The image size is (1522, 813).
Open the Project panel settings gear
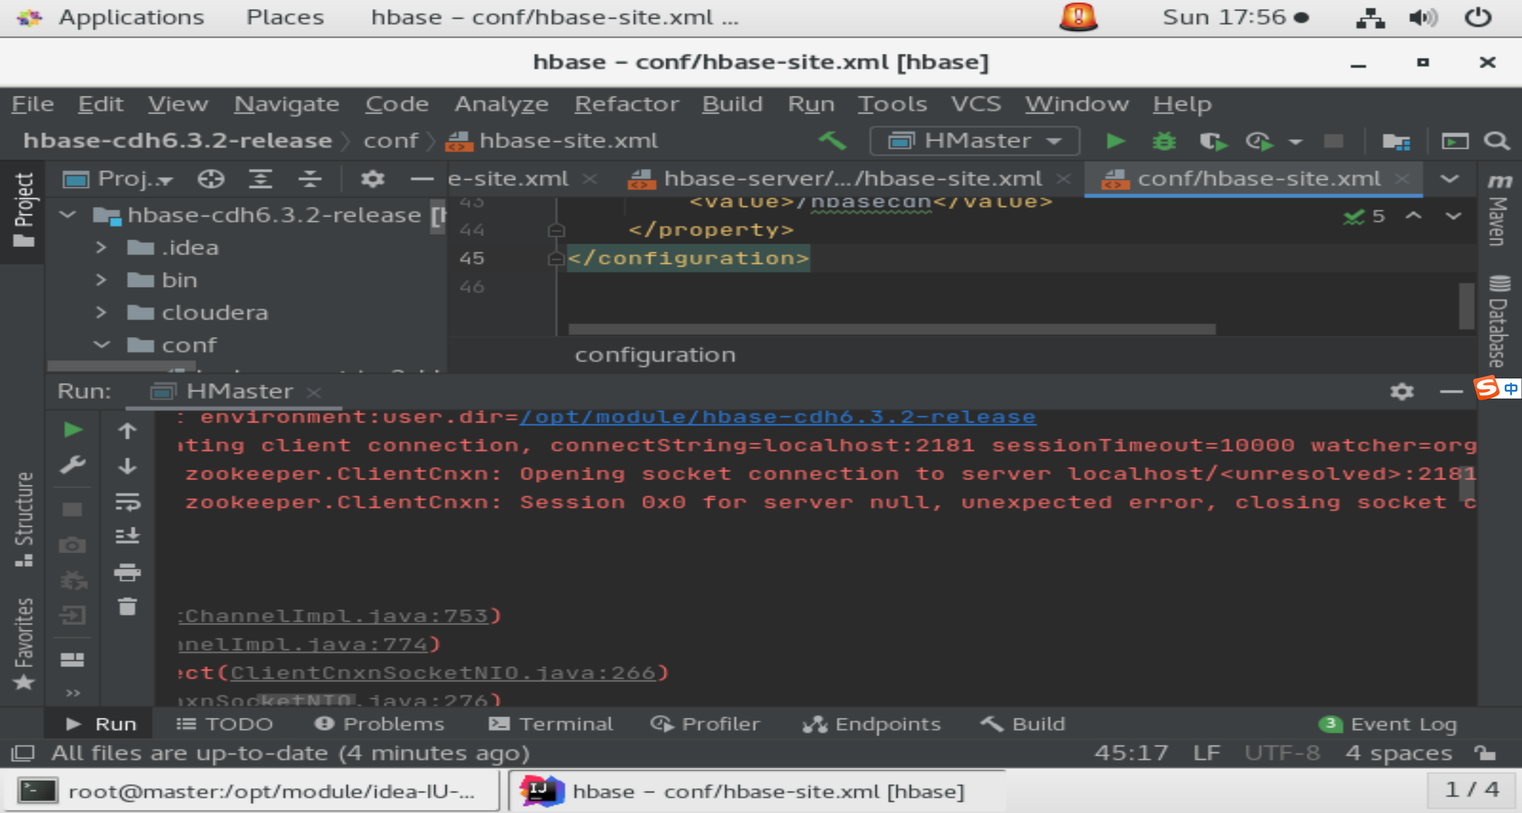pyautogui.click(x=372, y=179)
